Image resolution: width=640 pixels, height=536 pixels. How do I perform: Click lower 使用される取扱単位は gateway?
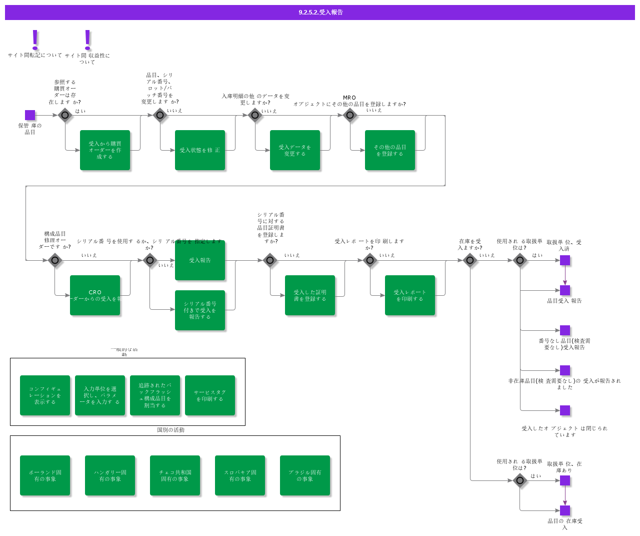coord(520,480)
